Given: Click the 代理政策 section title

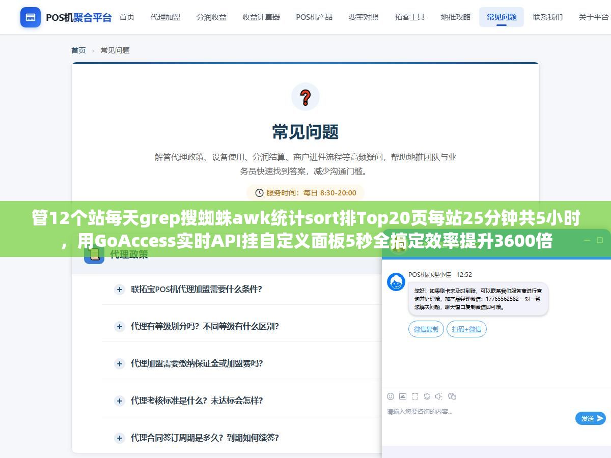Looking at the screenshot, I should click(x=129, y=254).
